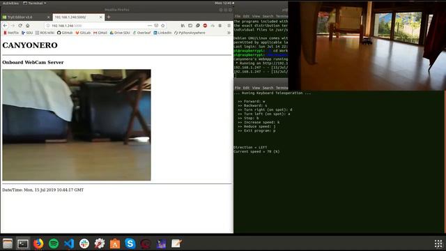
Task: Click the room video overlay
Action: coord(367,46)
